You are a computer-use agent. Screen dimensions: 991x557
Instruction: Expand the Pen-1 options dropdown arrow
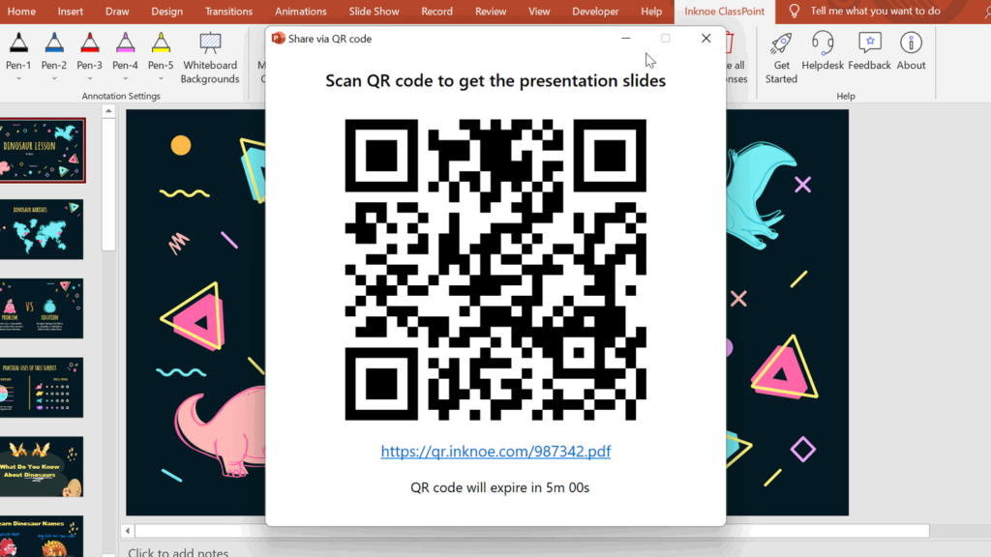pos(18,79)
